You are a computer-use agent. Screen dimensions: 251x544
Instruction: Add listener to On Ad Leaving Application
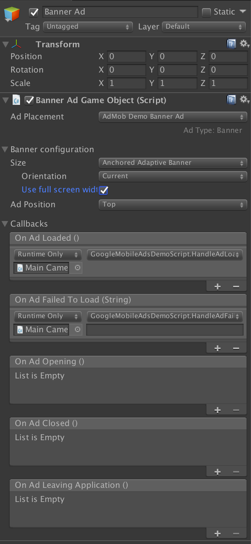[218, 534]
